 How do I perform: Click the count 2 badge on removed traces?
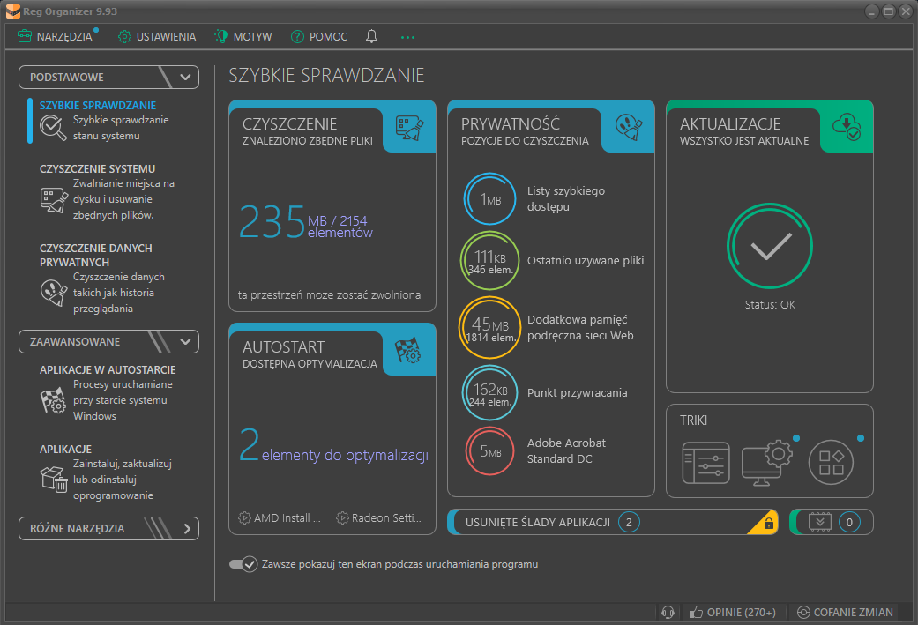pyautogui.click(x=629, y=522)
